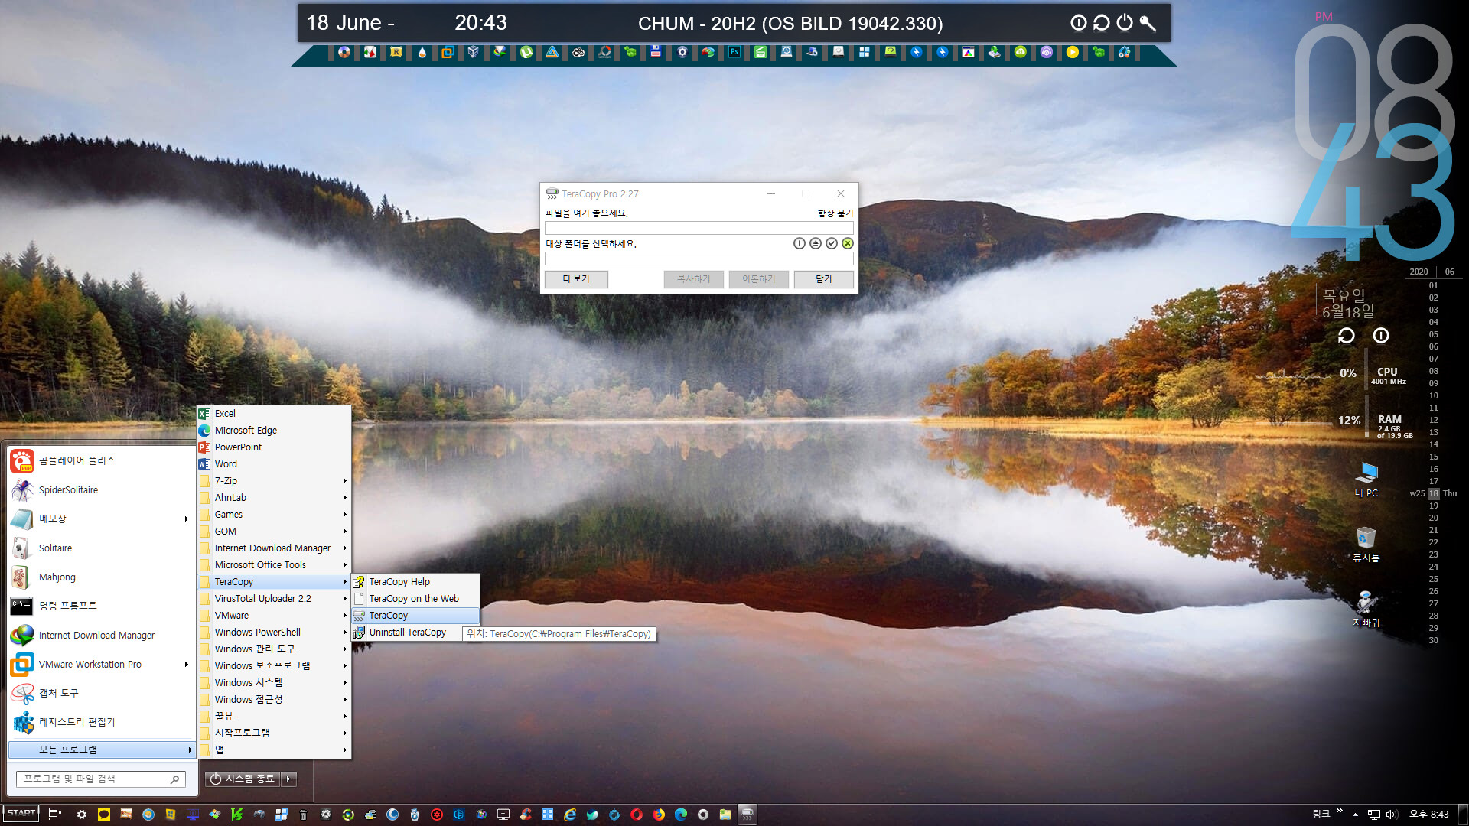
Task: Click the settings gear on the taskbar
Action: click(x=82, y=815)
